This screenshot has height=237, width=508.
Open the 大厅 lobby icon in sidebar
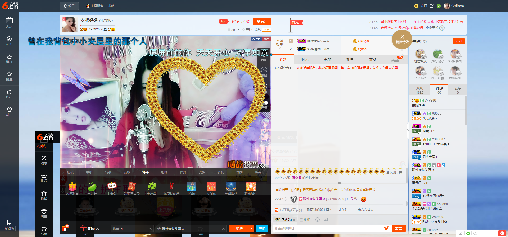click(x=9, y=22)
